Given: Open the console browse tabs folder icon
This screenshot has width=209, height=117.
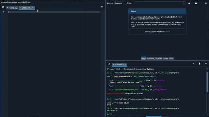Looking at the screenshot, I should 109,64.
